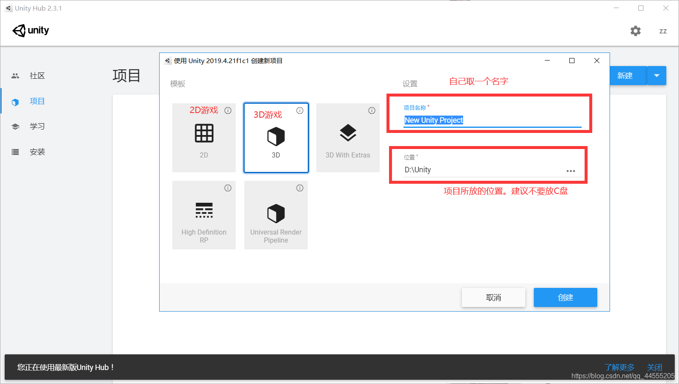
Task: Show info for High Definition RP template
Action: [x=228, y=188]
